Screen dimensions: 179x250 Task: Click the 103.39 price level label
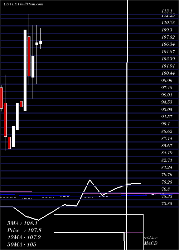168,59
